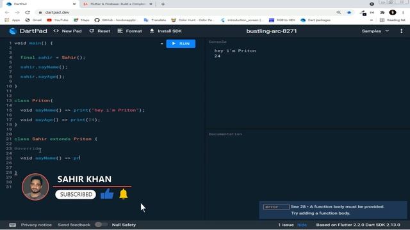Open the Privacy notice link
The width and height of the screenshot is (410, 230).
point(36,225)
